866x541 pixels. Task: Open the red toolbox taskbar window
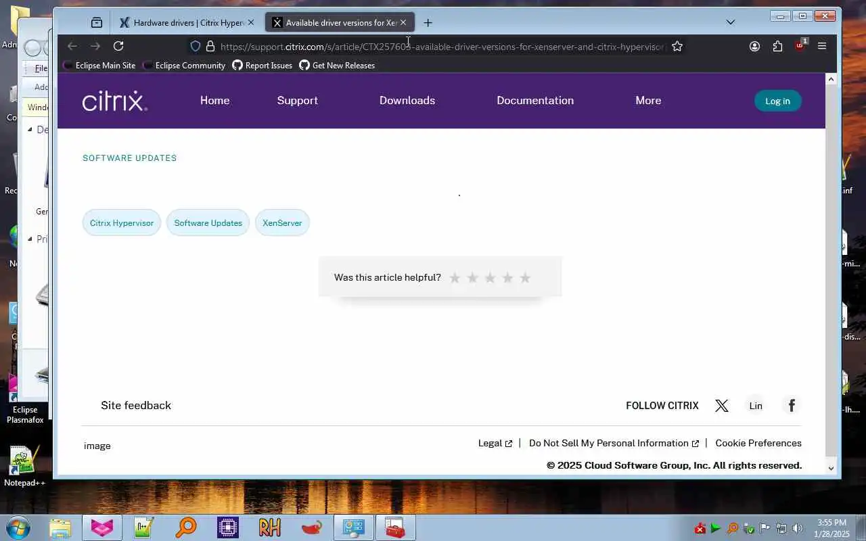(x=396, y=527)
